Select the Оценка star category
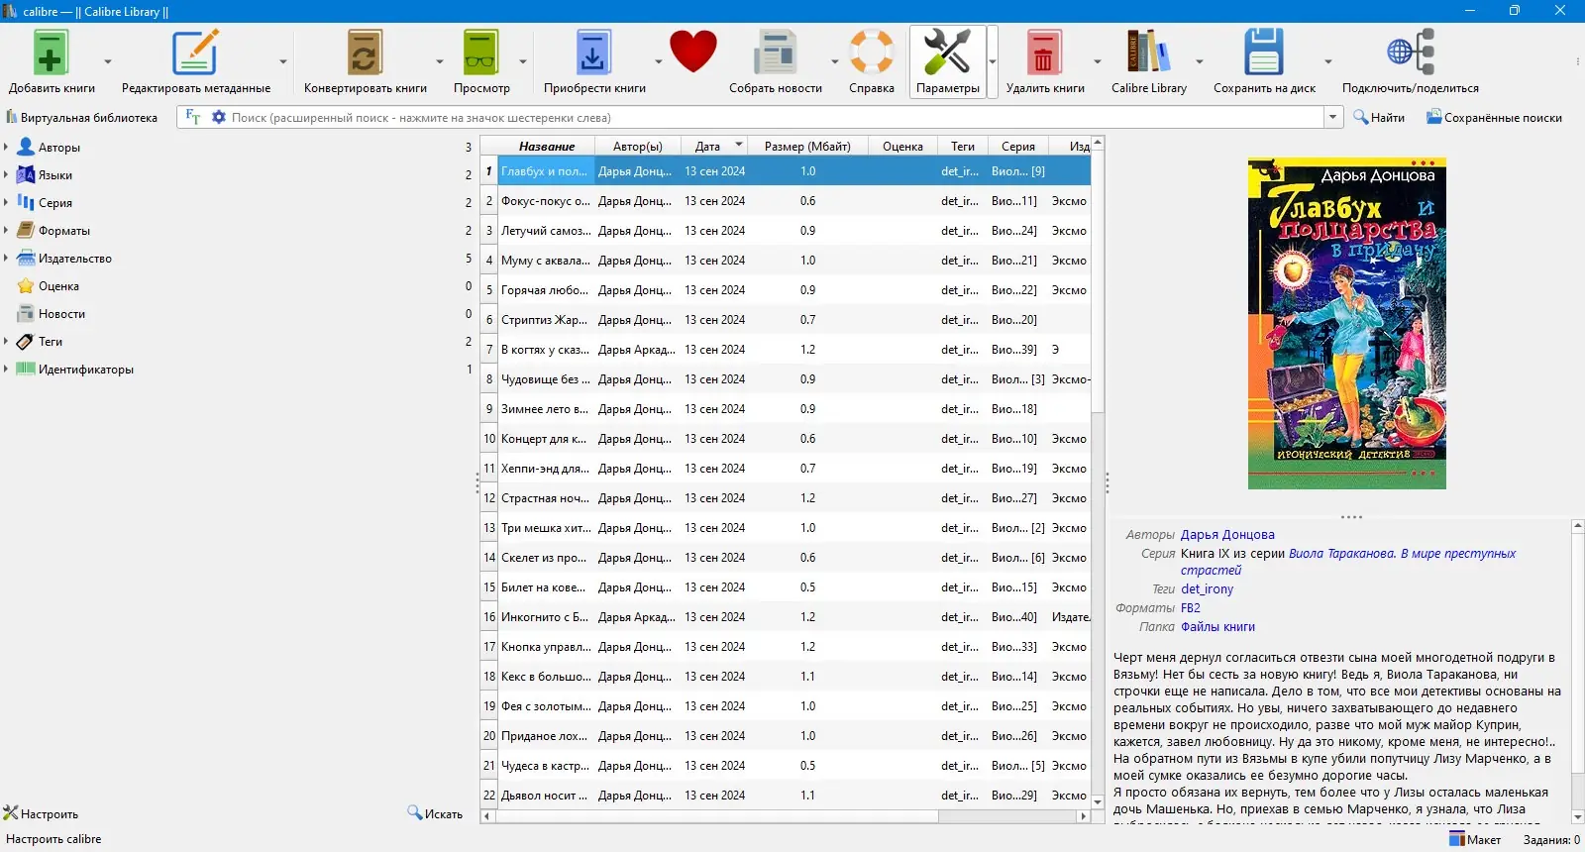The height and width of the screenshot is (852, 1585). (x=58, y=286)
